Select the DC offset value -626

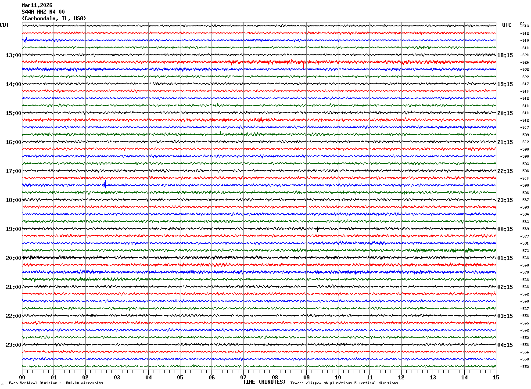click(x=524, y=62)
